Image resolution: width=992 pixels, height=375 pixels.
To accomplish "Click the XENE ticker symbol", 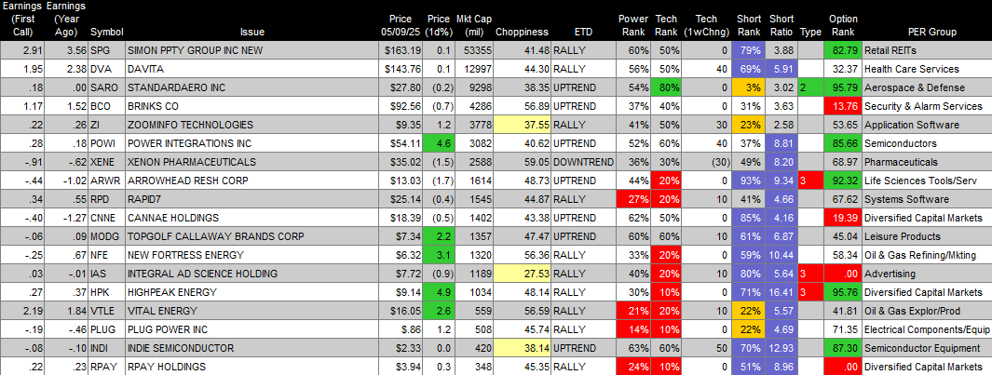I will point(106,162).
